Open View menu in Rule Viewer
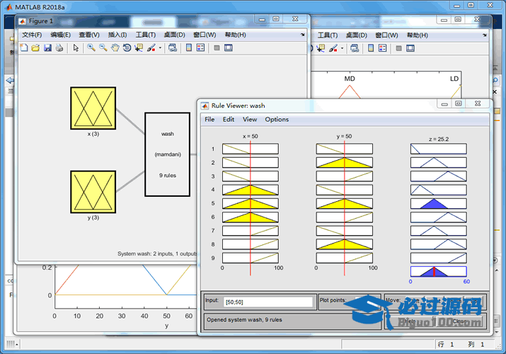This screenshot has width=506, height=354. [x=250, y=120]
